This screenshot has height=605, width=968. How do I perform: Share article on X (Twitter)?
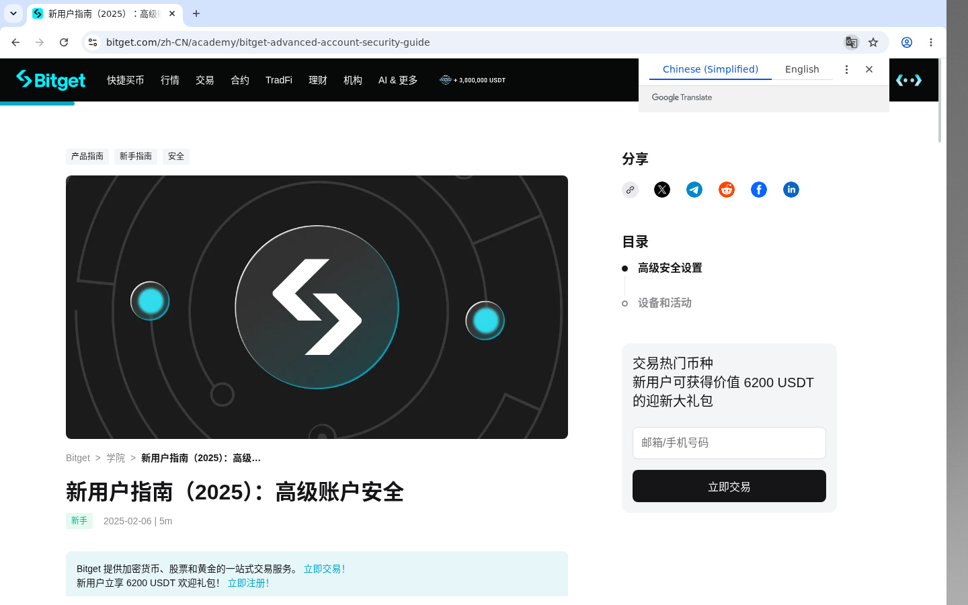click(662, 190)
